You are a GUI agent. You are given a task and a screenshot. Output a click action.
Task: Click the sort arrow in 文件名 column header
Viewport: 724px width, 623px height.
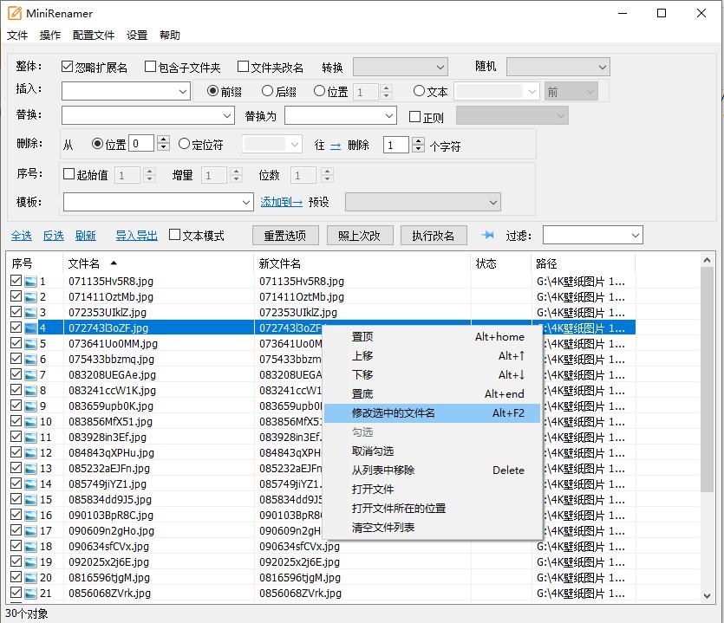point(114,263)
